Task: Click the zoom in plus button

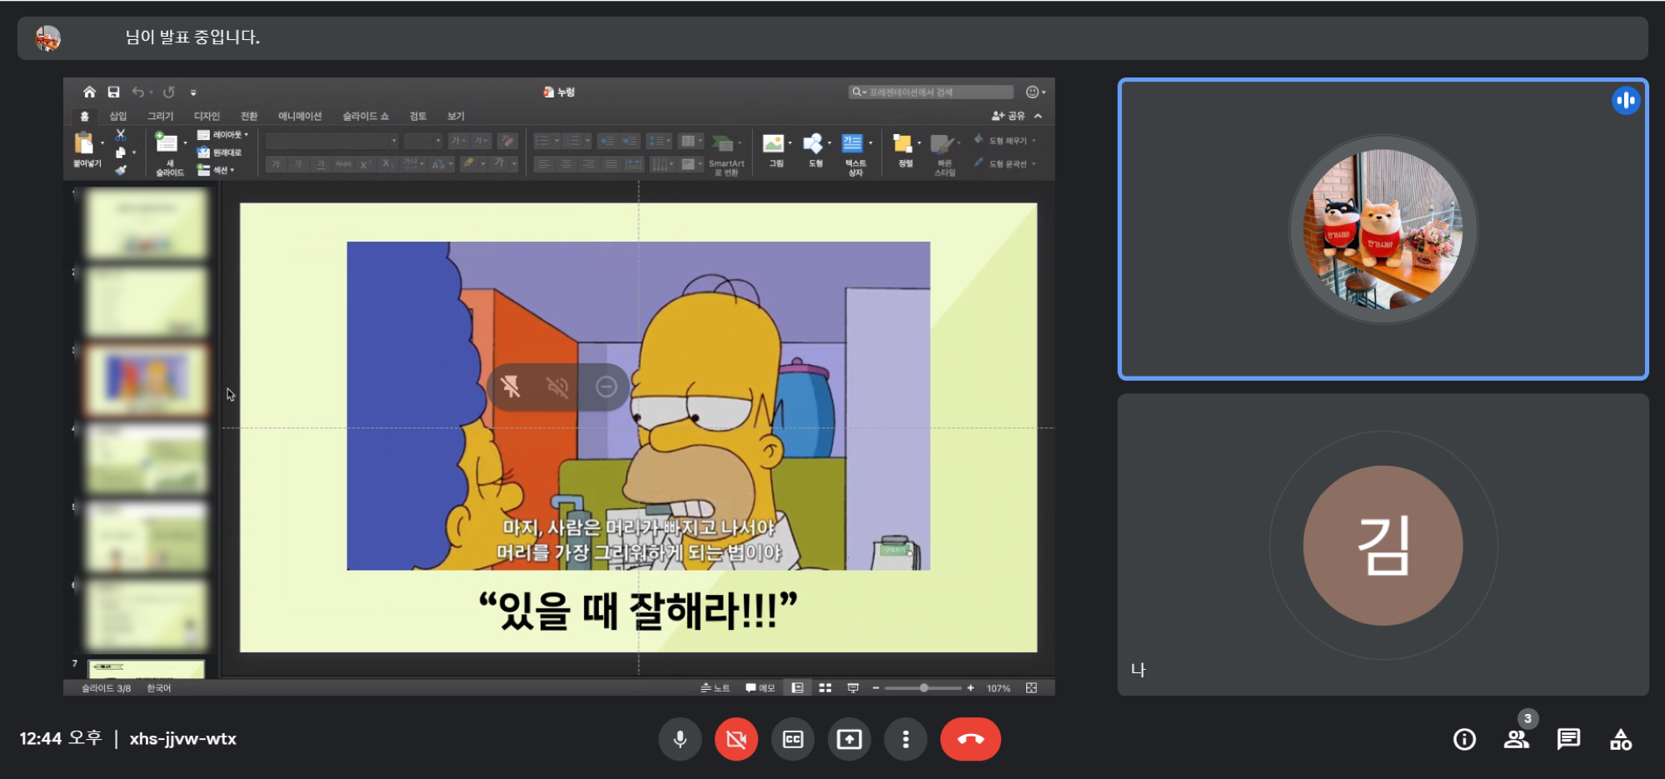Action: click(x=970, y=688)
